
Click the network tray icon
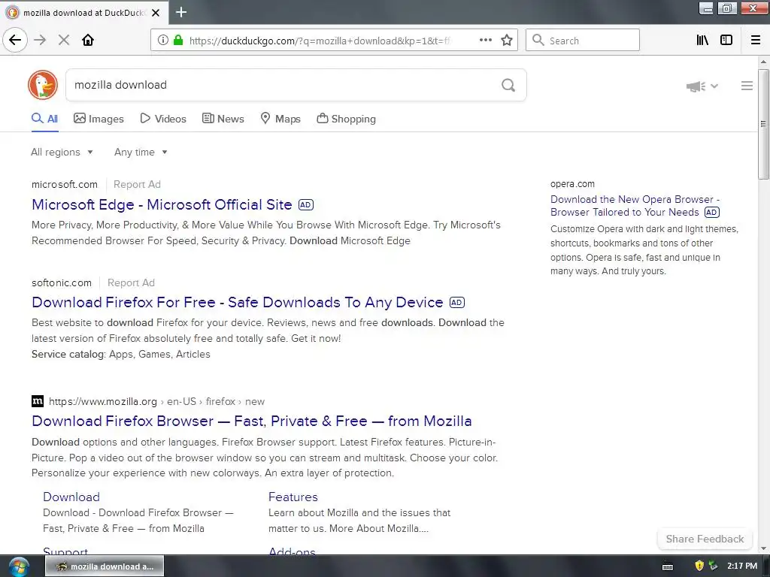[713, 566]
